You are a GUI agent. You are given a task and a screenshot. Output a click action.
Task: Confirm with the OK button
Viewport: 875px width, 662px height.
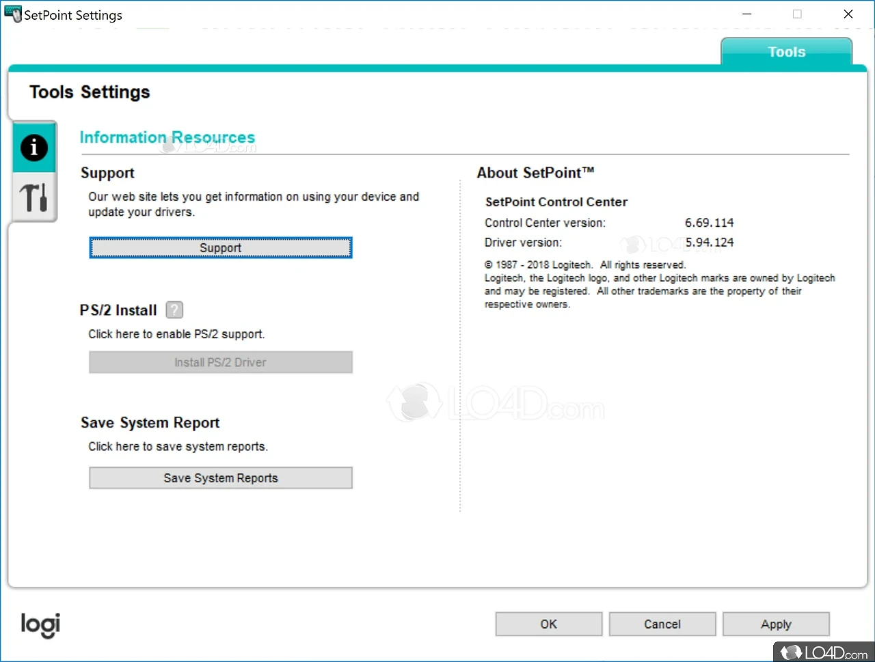tap(549, 624)
